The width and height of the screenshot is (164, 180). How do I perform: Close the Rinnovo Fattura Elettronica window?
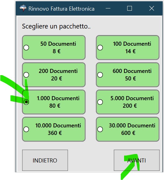152,8
